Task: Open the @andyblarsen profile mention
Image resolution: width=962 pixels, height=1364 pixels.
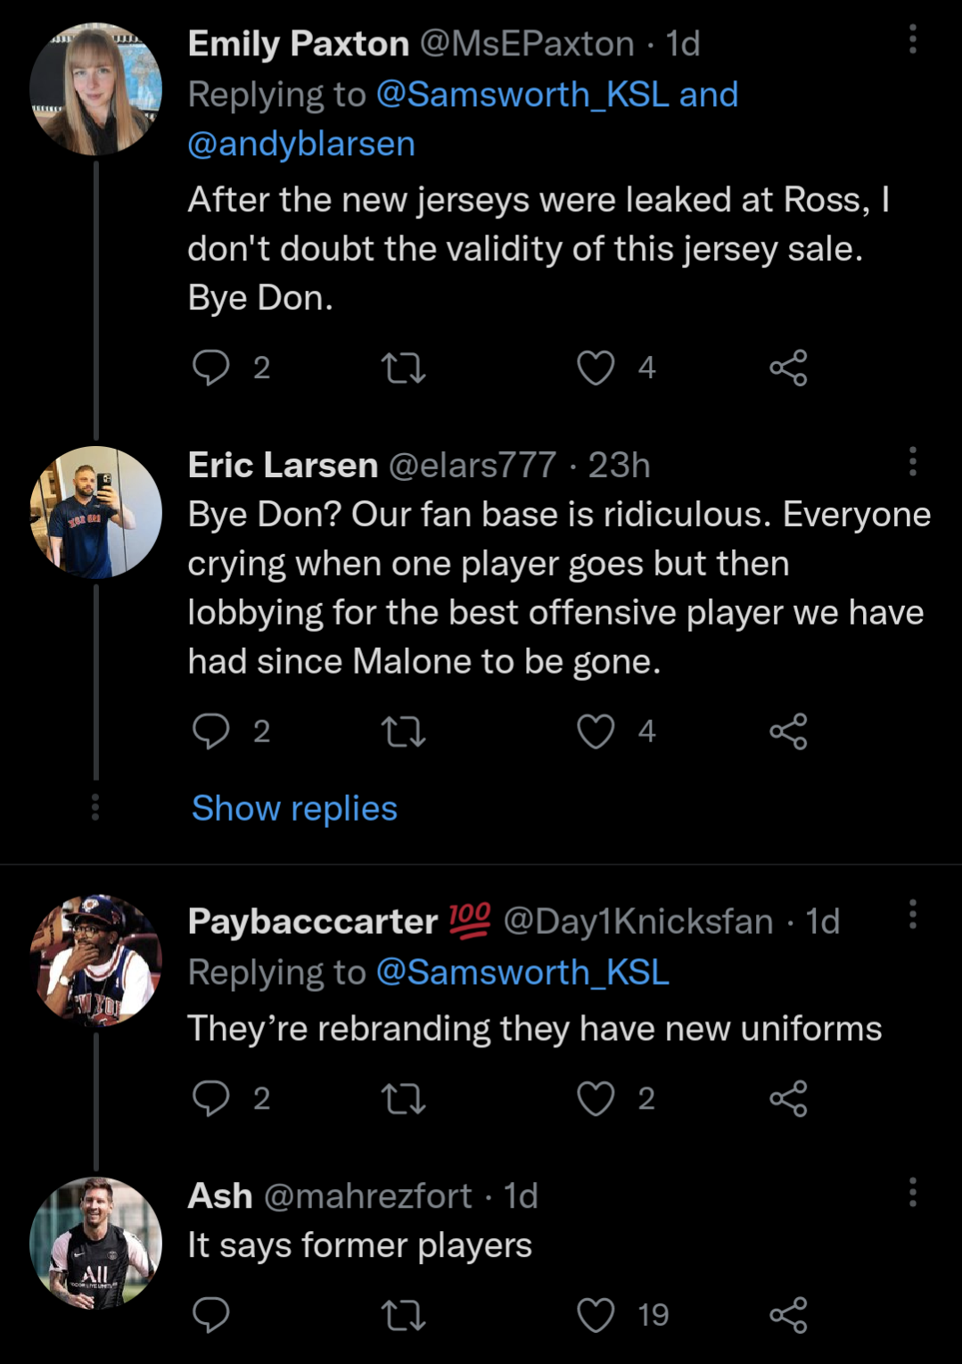Action: (301, 144)
